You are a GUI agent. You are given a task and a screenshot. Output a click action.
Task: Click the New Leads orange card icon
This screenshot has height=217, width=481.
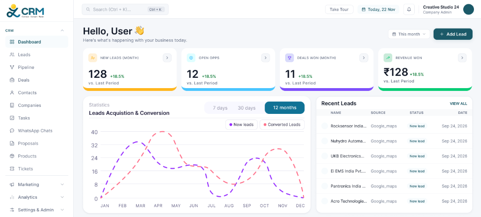(x=93, y=58)
